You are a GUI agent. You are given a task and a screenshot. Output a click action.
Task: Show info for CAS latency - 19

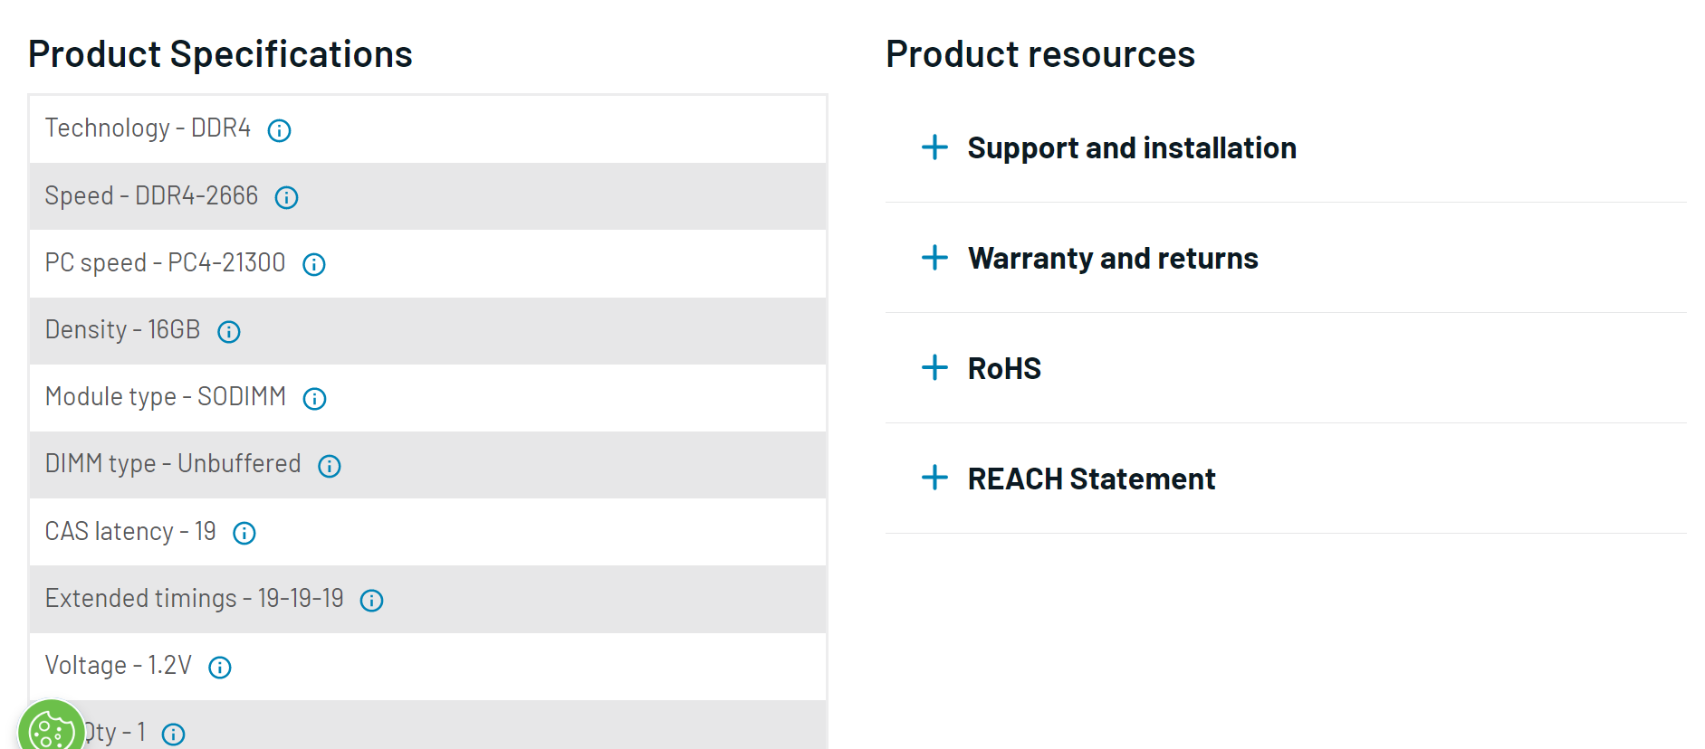tap(244, 533)
